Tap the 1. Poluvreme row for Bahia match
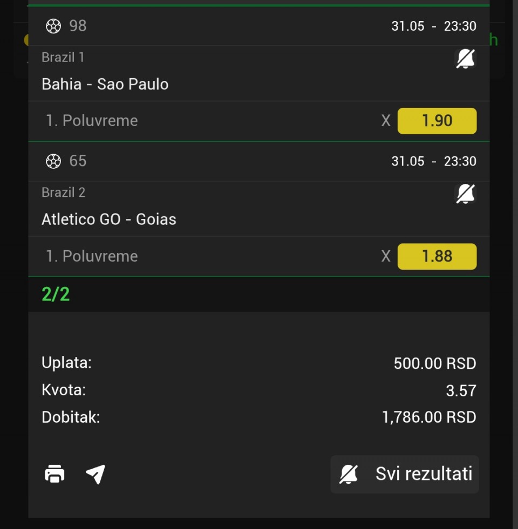Screen dimensions: 518x529 (x=259, y=121)
